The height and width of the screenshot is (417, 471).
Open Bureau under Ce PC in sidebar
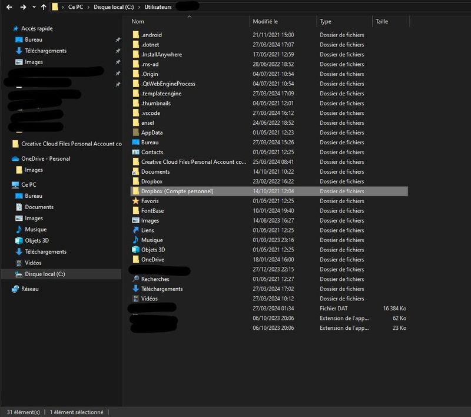[34, 196]
